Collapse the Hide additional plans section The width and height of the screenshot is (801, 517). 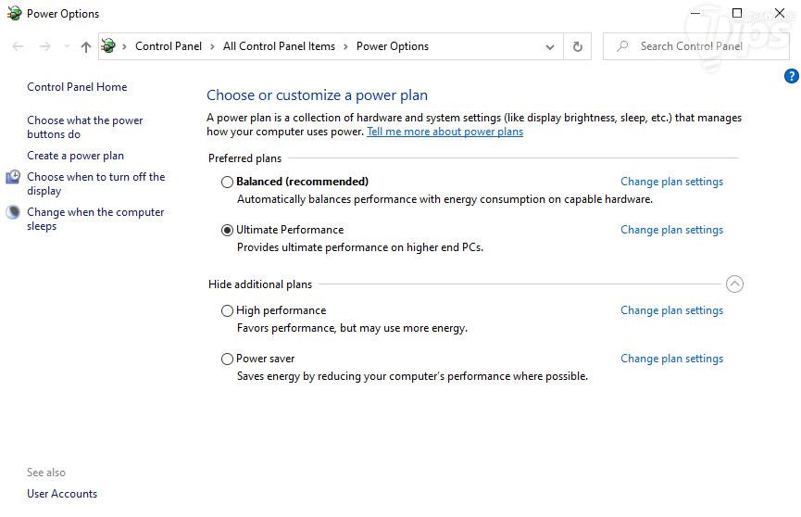coord(734,284)
